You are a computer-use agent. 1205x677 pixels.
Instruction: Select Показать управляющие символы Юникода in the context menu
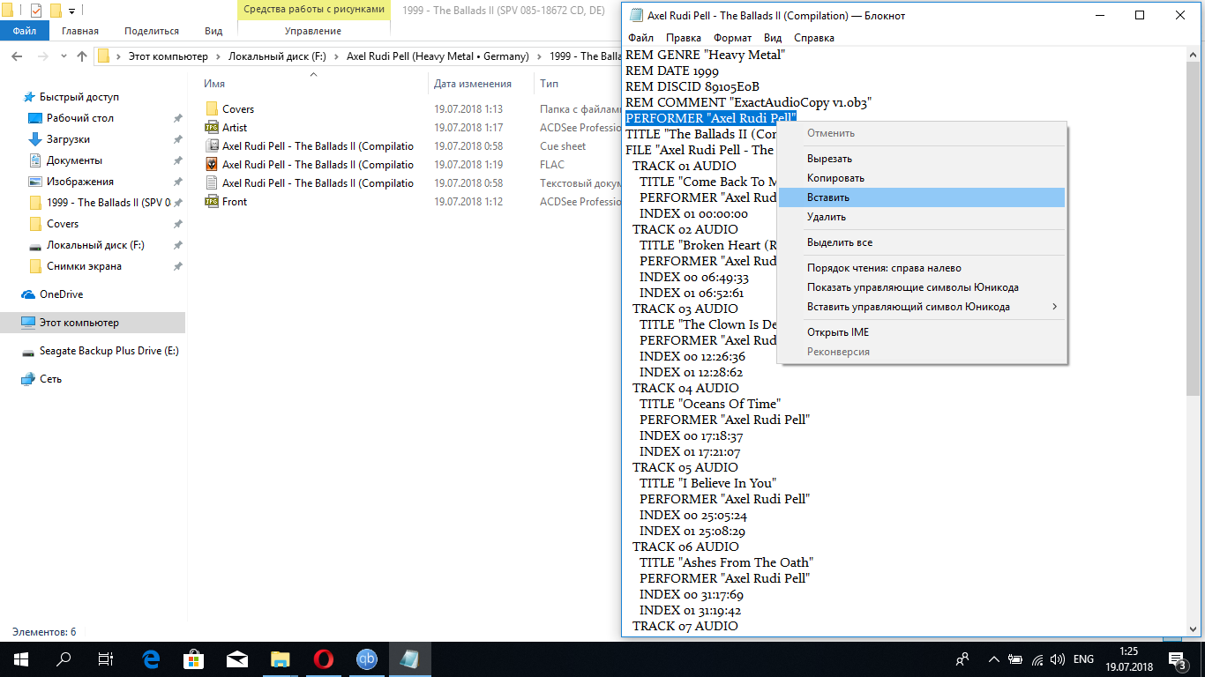point(922,287)
